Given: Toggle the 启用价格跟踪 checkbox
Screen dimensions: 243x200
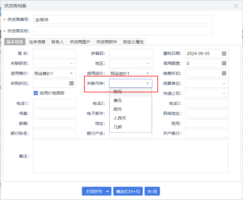Looking at the screenshot, I should (36, 93).
